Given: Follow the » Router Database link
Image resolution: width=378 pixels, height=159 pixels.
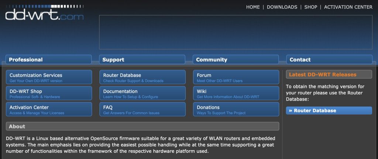Looking at the screenshot, I should pyautogui.click(x=329, y=111).
